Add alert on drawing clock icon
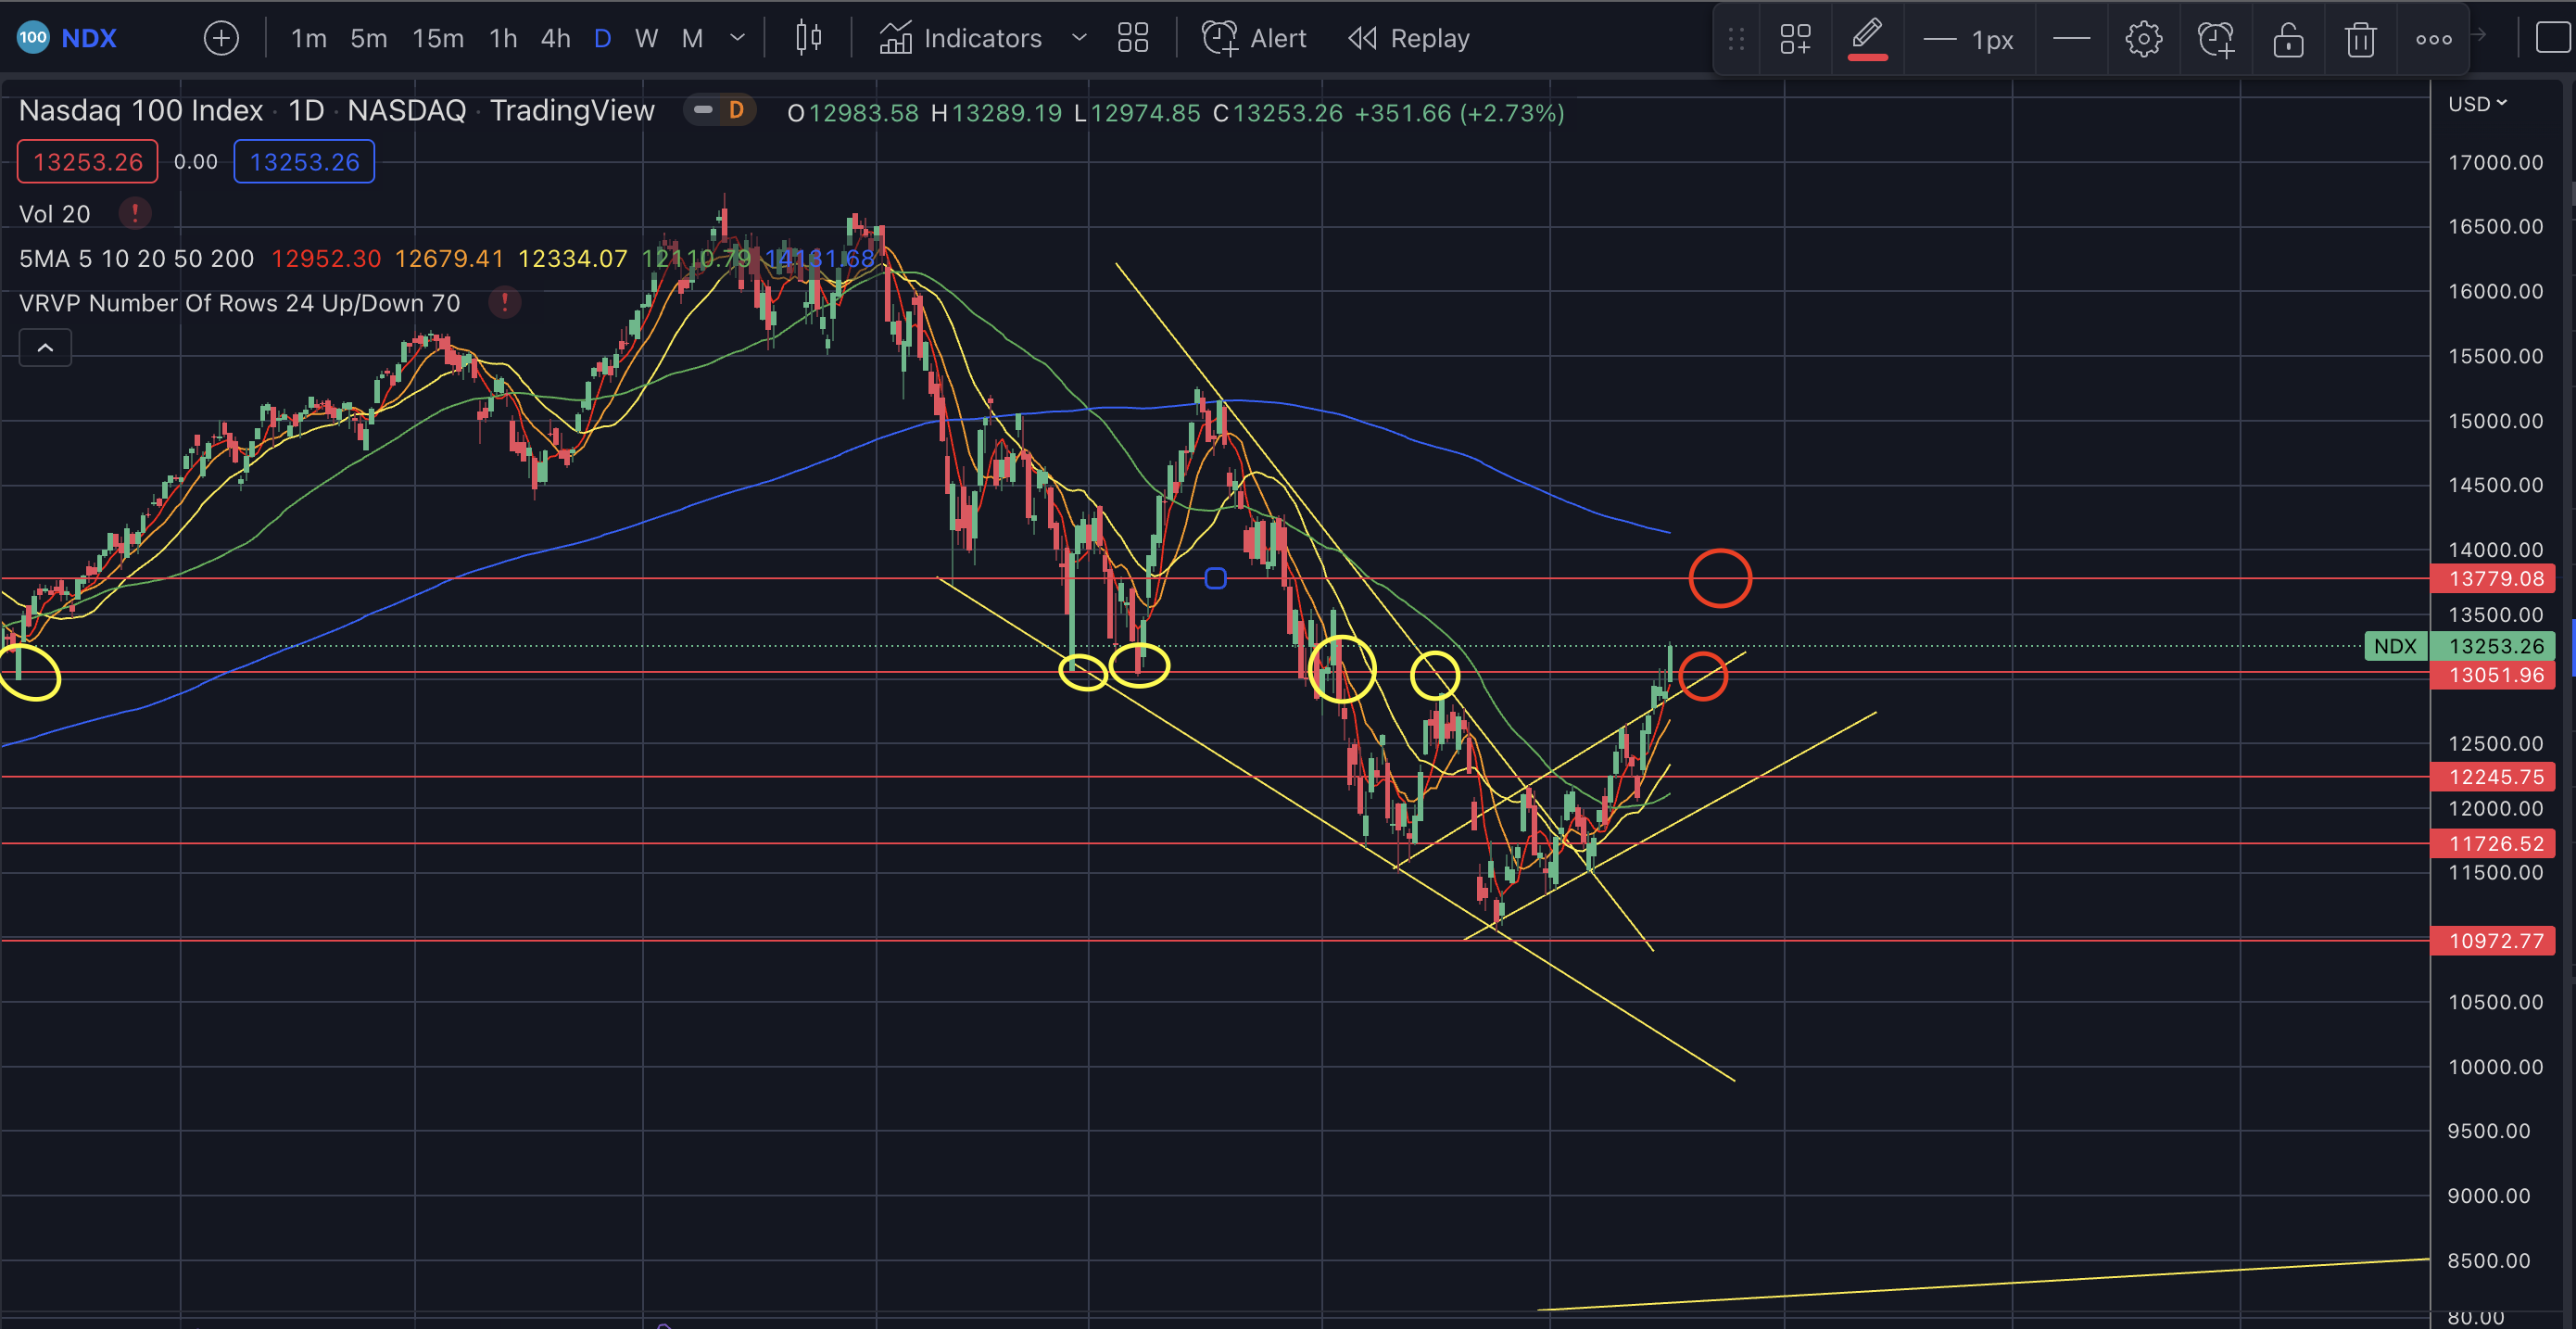2576x1329 pixels. point(2215,40)
